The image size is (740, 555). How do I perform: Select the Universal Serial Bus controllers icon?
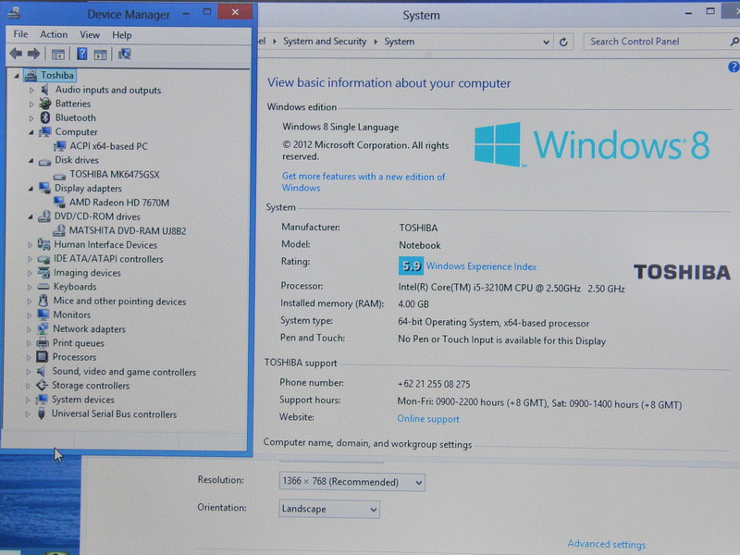(42, 413)
